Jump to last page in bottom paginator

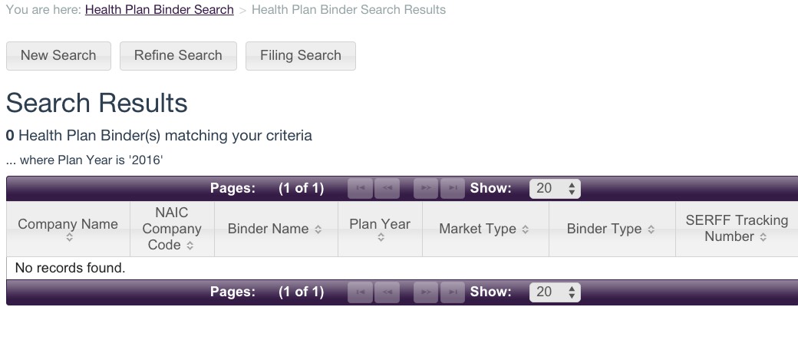453,292
